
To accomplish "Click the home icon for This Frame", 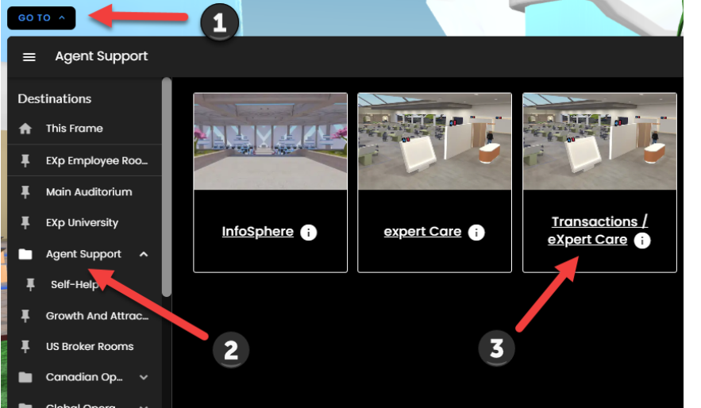I will click(x=25, y=129).
